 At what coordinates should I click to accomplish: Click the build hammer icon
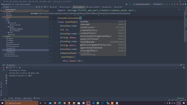[131, 4]
